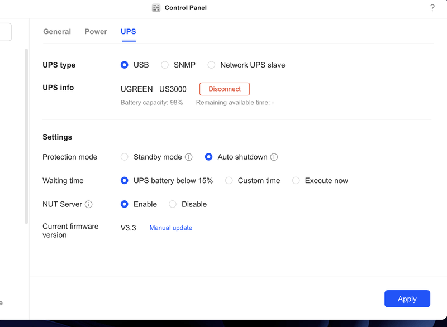Show info for NUT Server
Image resolution: width=447 pixels, height=327 pixels.
[89, 205]
